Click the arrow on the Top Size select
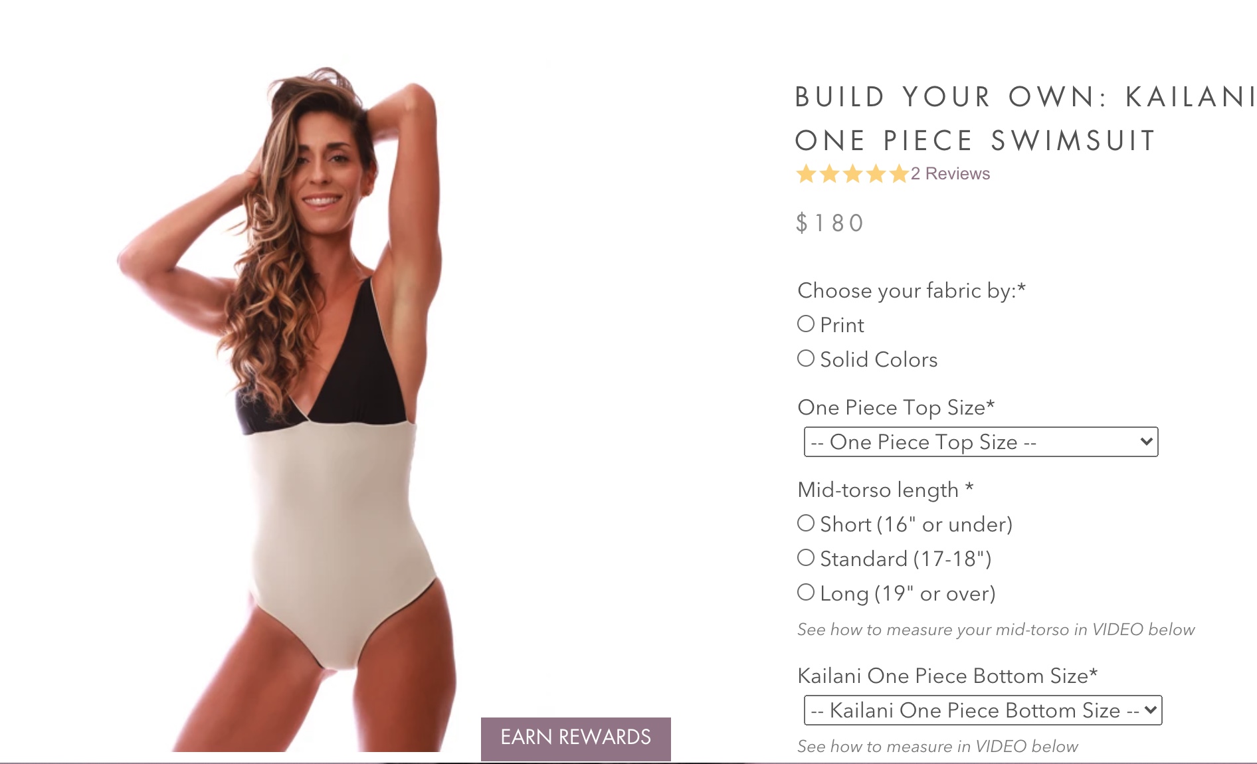1257x764 pixels. click(1146, 442)
